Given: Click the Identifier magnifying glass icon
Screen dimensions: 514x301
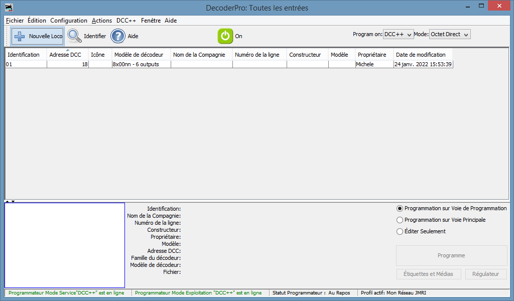Looking at the screenshot, I should click(74, 36).
